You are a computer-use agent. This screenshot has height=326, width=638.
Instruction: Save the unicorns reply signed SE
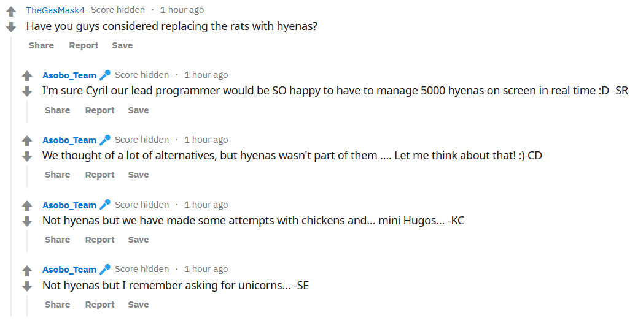138,305
